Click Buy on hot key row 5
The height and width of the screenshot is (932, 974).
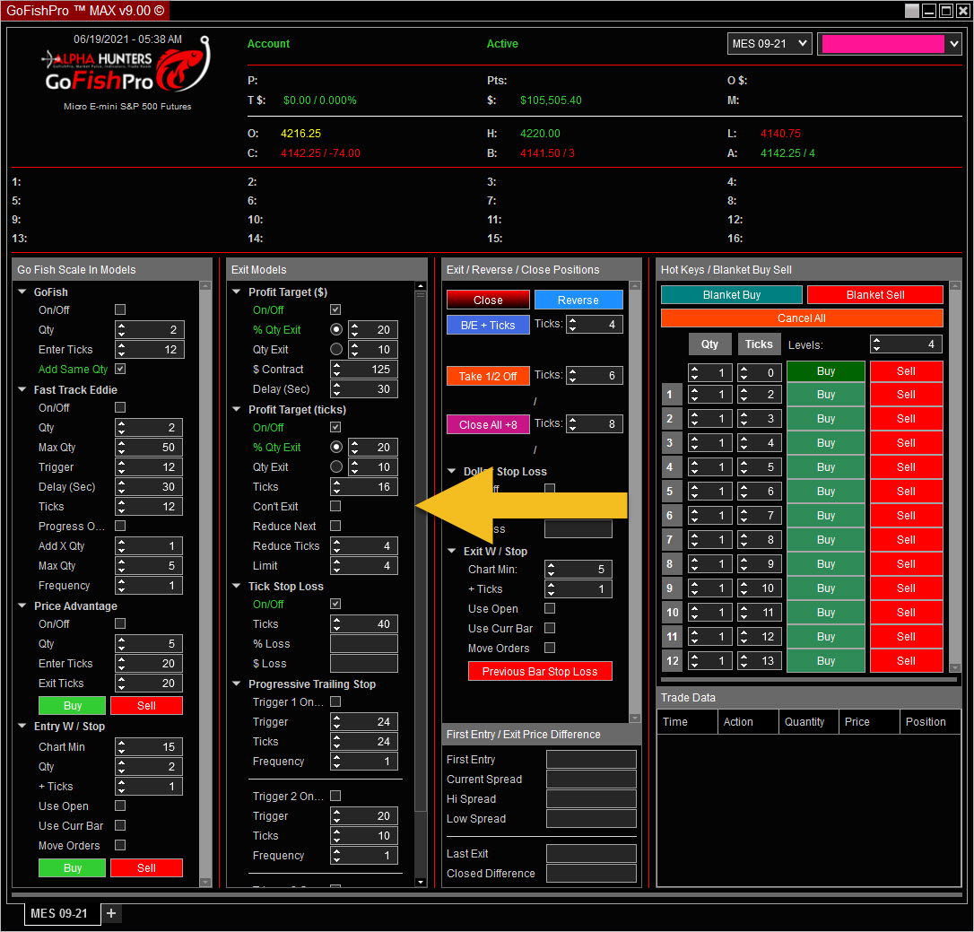pyautogui.click(x=825, y=491)
